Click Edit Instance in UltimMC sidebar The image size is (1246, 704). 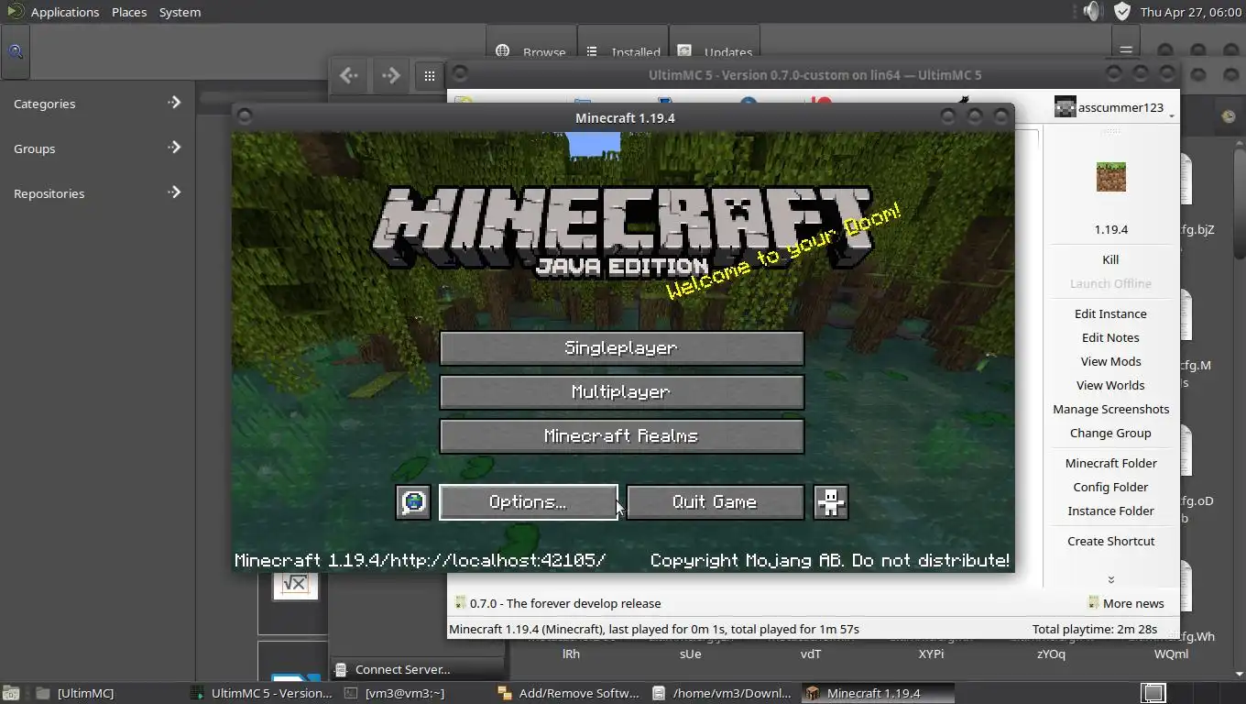[1110, 313]
